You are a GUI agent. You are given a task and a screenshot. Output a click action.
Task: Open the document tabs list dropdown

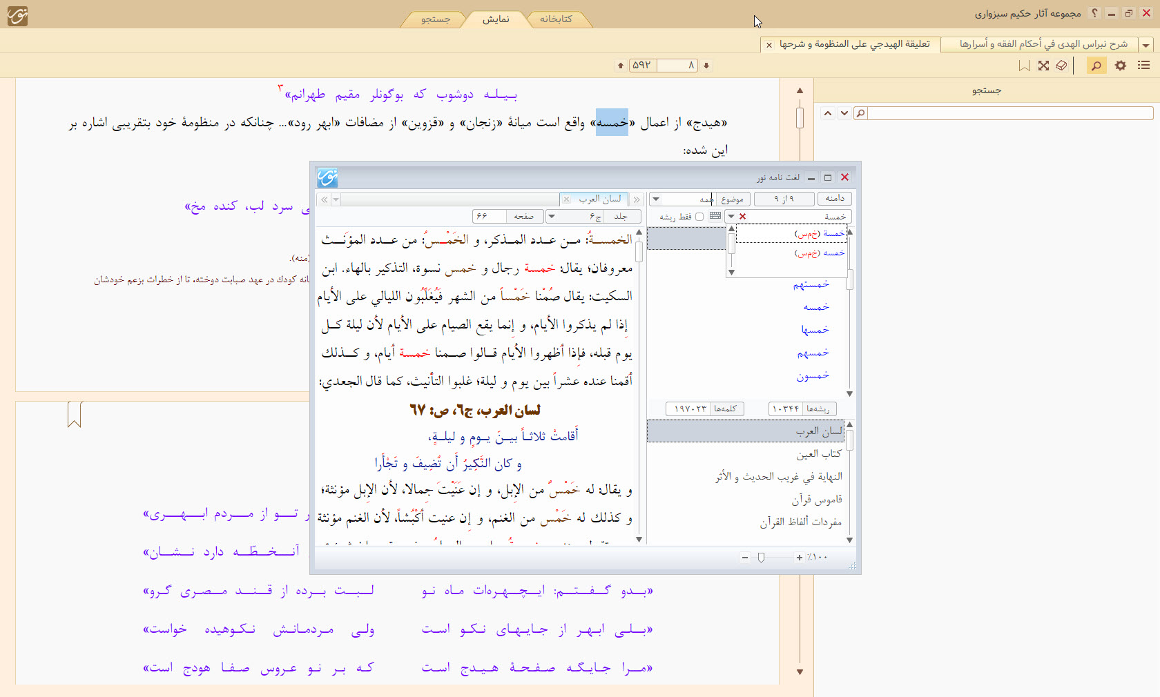tap(1146, 45)
